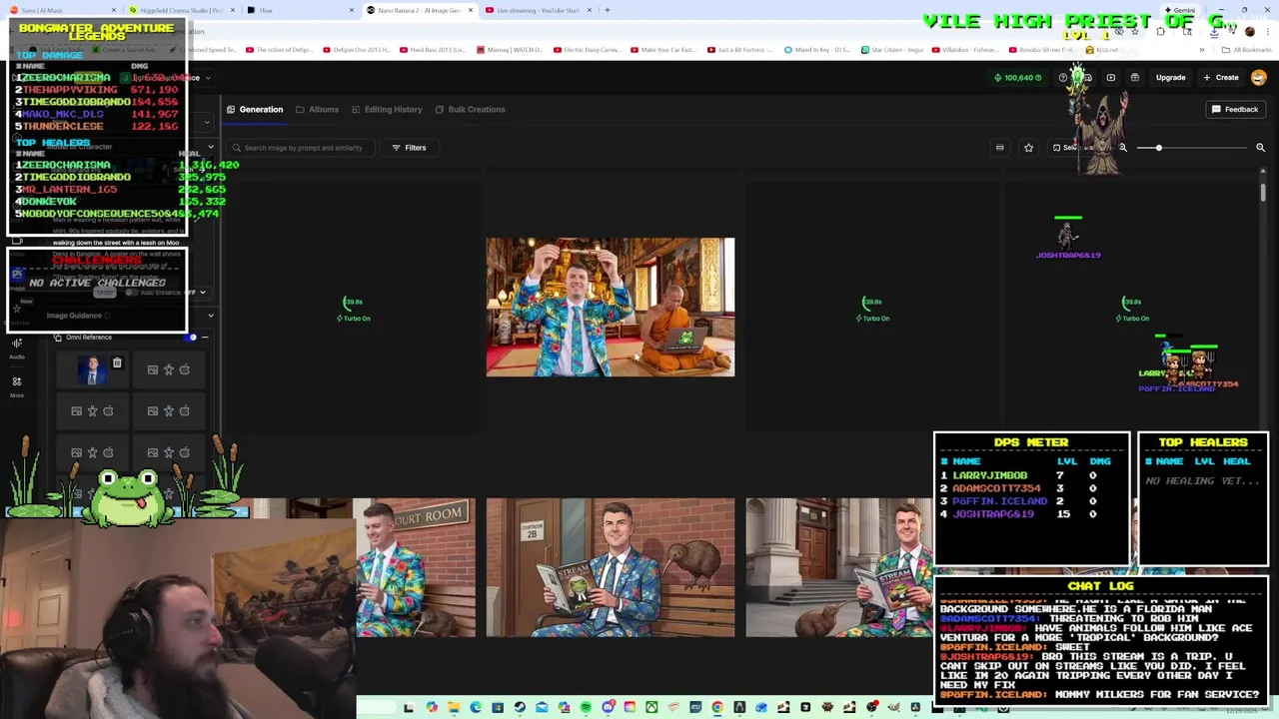Click the 100,640 credits balance
The width and height of the screenshot is (1279, 719).
coord(1017,77)
